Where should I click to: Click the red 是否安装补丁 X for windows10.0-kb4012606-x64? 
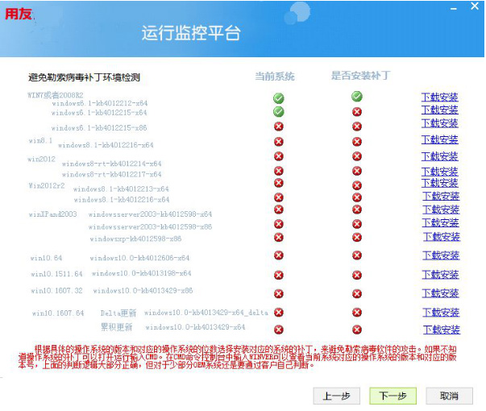[357, 256]
